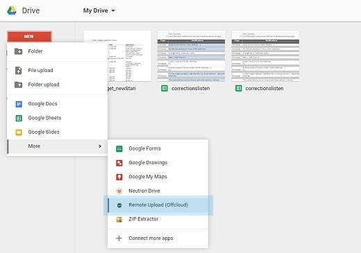Click the new Folder icon
Image resolution: width=361 pixels, height=253 pixels.
coord(19,51)
